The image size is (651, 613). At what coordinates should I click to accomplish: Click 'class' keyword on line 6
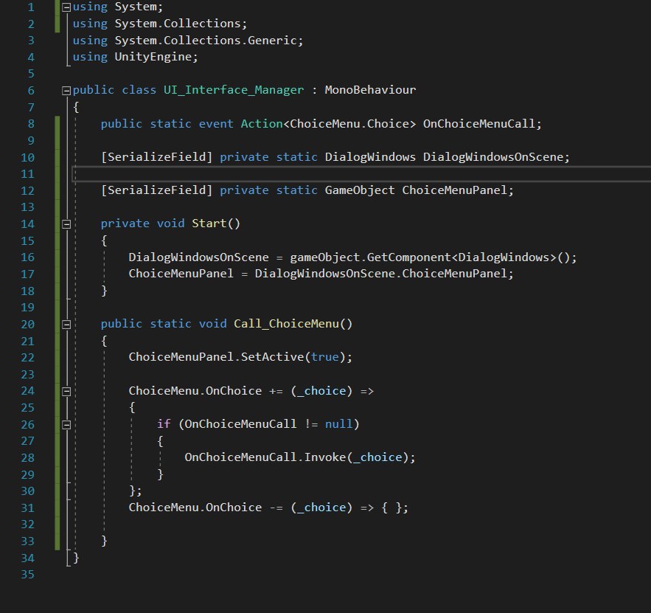coord(139,90)
